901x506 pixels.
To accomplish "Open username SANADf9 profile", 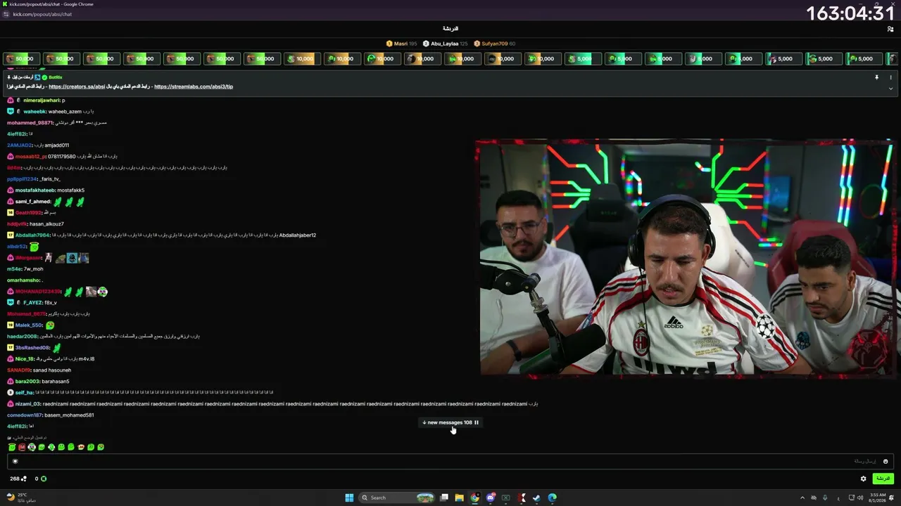I will pyautogui.click(x=18, y=370).
